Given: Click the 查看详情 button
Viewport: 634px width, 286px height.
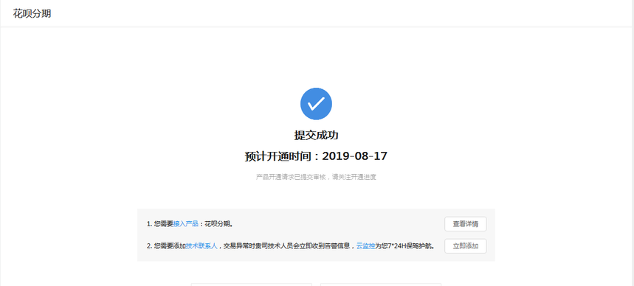Looking at the screenshot, I should point(466,224).
